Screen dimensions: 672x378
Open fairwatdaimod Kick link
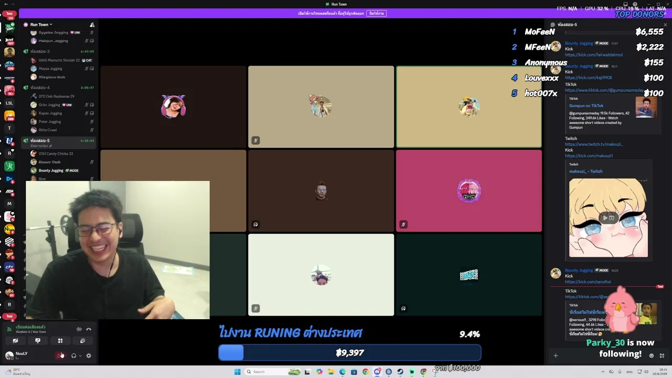[x=594, y=55]
